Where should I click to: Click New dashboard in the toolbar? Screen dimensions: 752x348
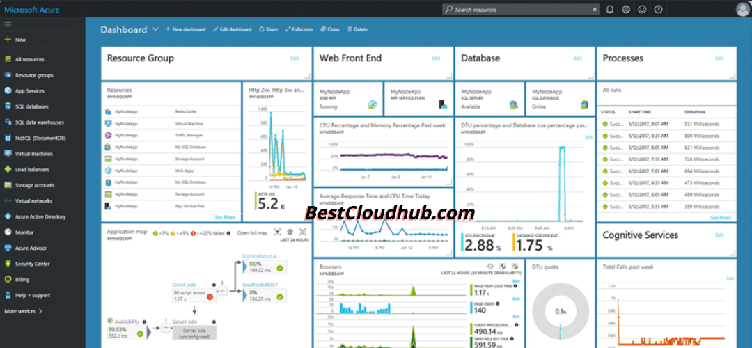186,29
